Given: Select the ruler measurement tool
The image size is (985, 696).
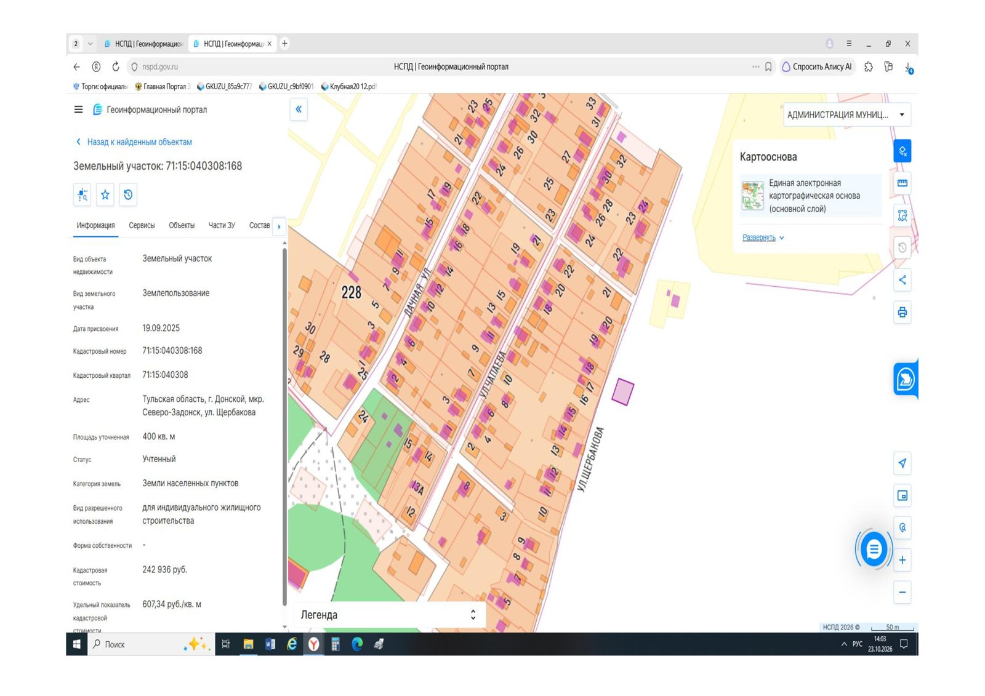Looking at the screenshot, I should 903,183.
